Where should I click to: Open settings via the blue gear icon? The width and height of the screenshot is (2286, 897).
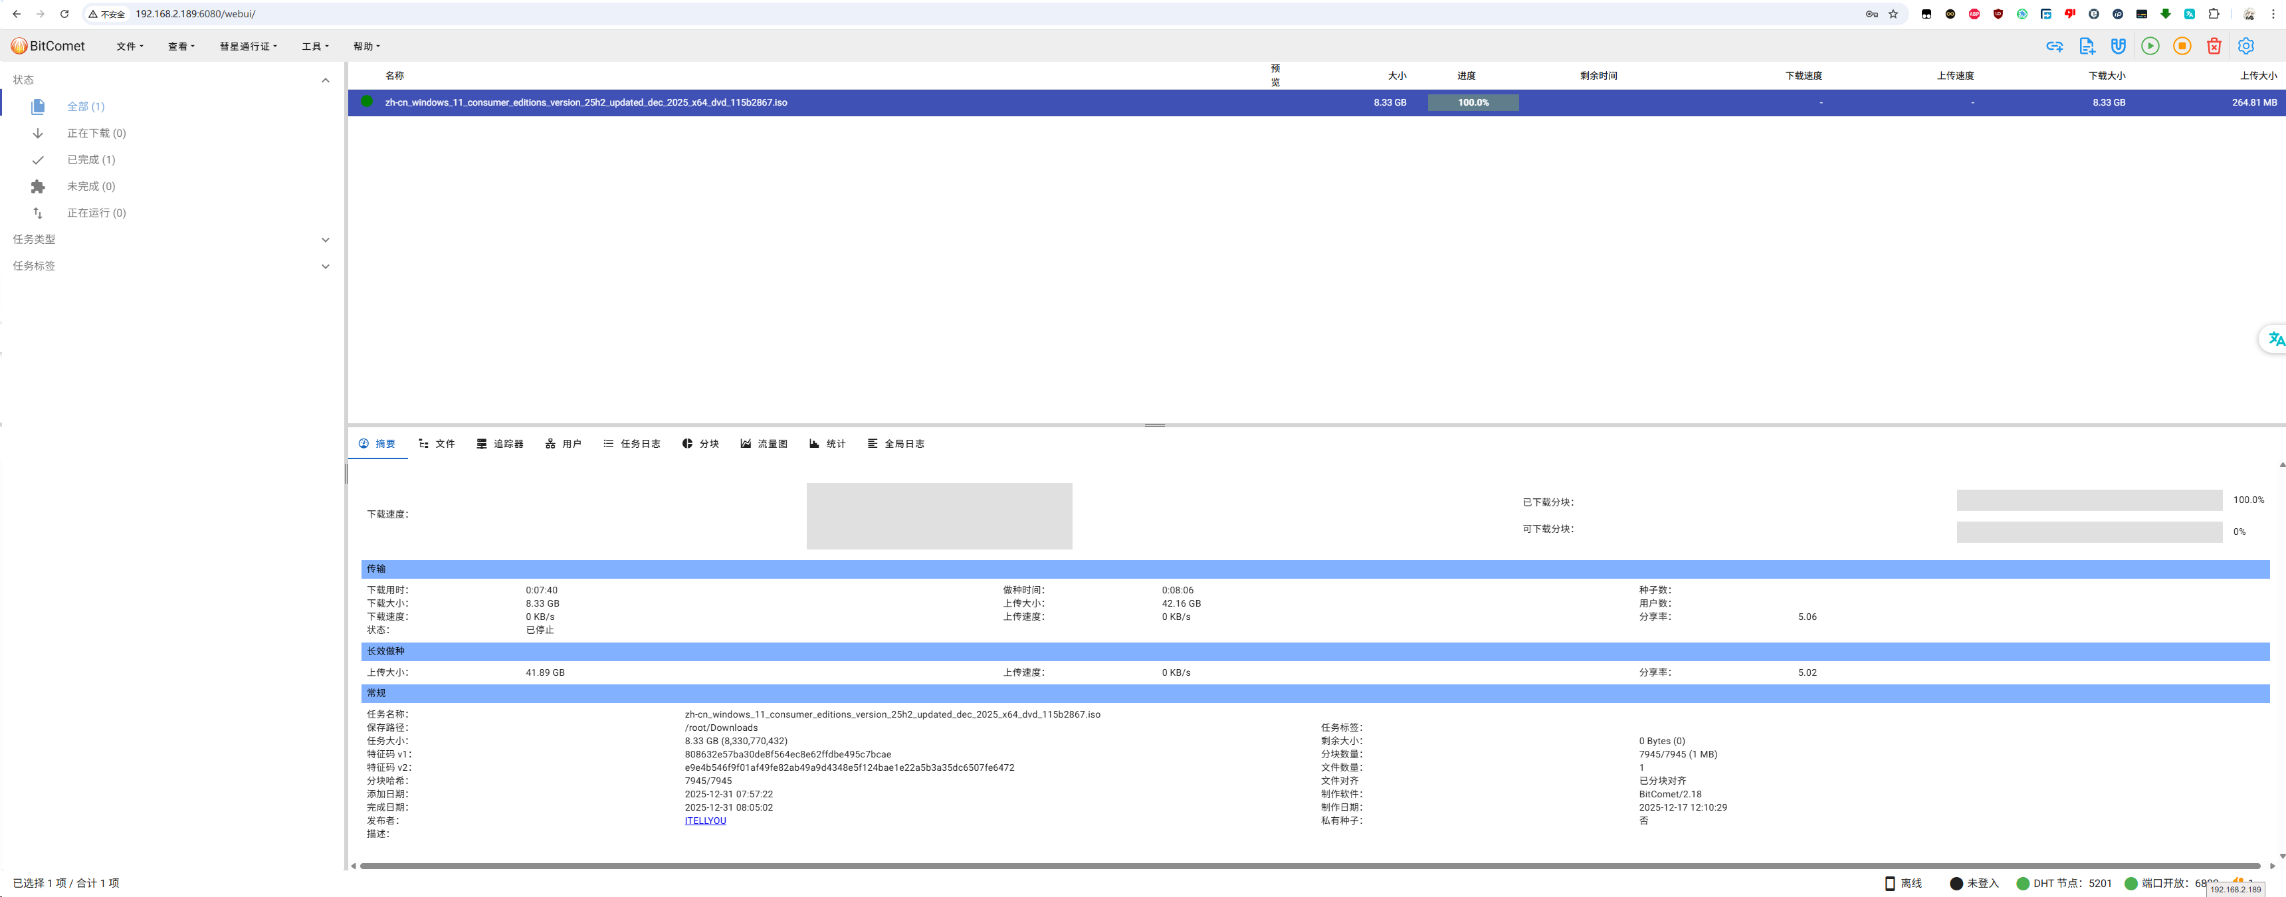(x=2246, y=46)
